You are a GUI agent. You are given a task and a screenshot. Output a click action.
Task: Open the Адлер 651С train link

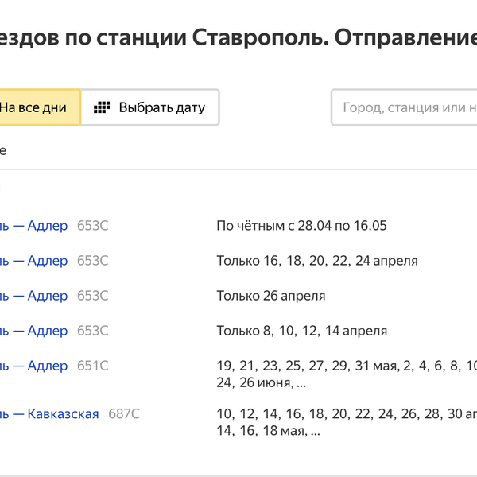point(35,366)
